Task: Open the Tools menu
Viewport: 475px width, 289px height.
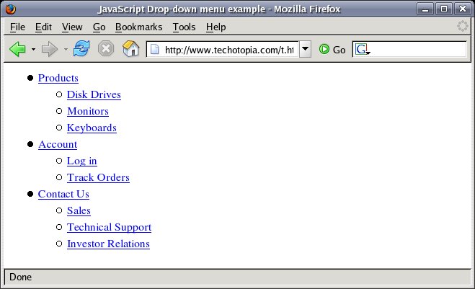Action: pos(184,27)
